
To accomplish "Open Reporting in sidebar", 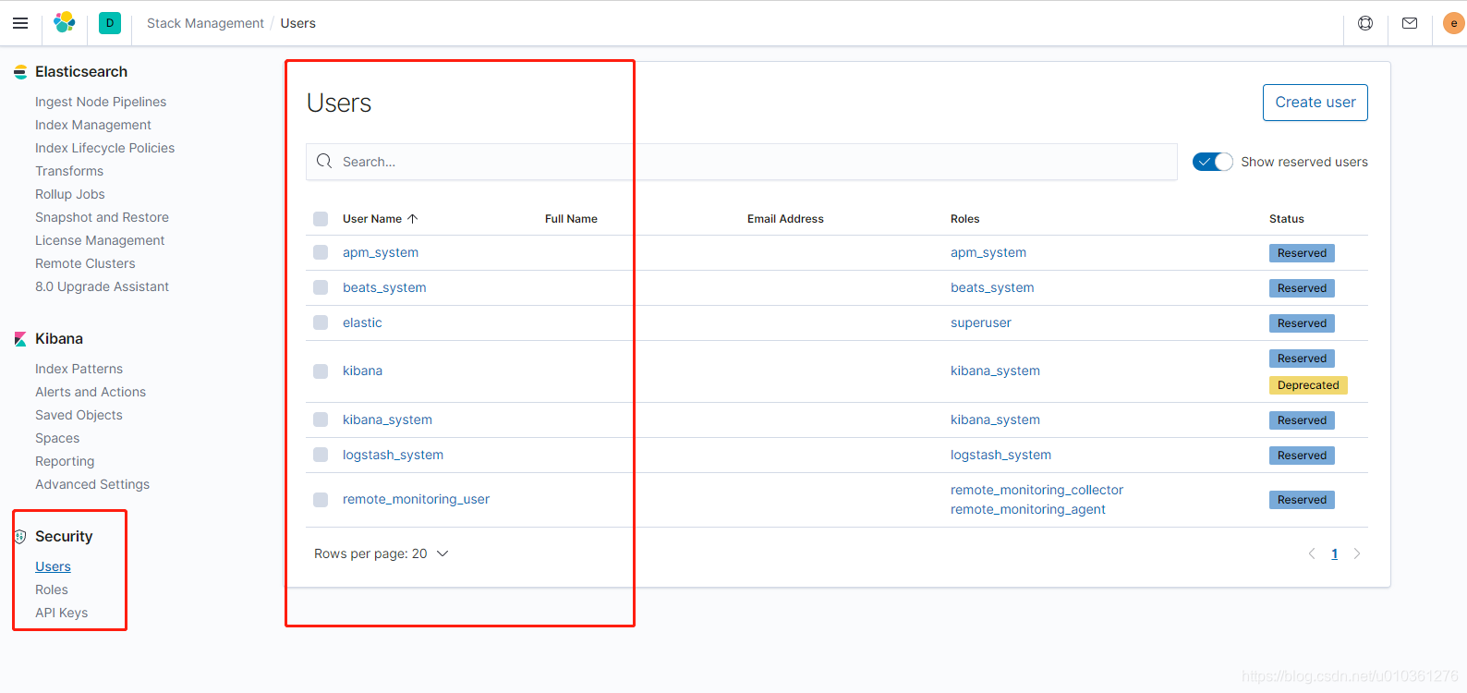I will 65,461.
